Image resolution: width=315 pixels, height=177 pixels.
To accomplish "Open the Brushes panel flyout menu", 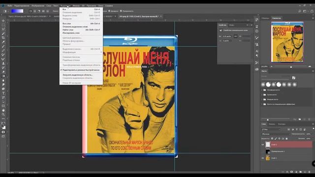I will coord(313,71).
